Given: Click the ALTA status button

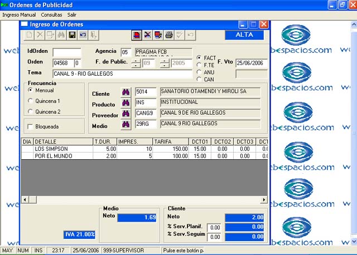Looking at the screenshot, I should tap(244, 35).
